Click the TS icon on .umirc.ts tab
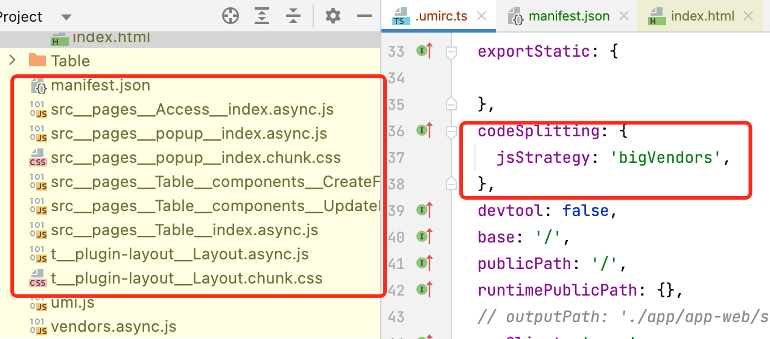Screen dimensions: 770x339 pos(401,17)
